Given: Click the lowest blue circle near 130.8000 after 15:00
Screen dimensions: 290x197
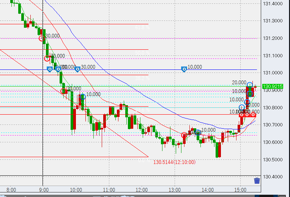Looking at the screenshot, I should pos(242,107).
